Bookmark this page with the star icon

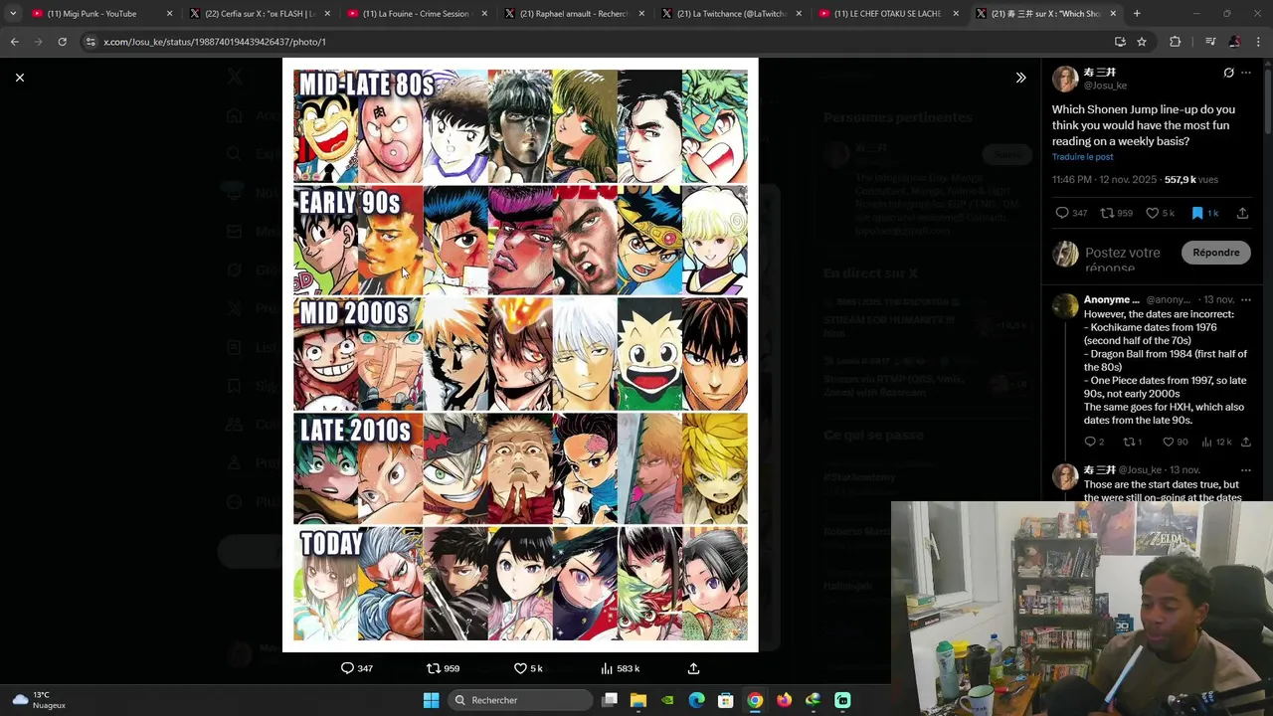coord(1142,42)
